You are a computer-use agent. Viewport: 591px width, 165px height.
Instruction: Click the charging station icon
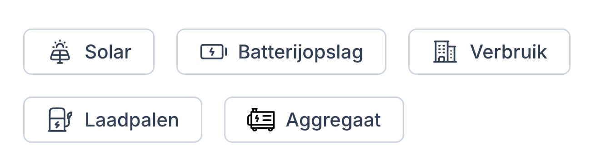(x=60, y=120)
